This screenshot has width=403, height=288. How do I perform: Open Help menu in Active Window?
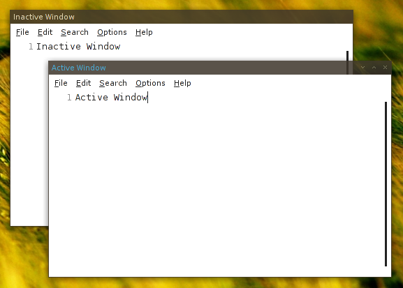point(182,83)
